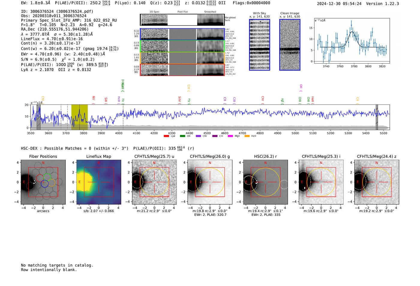Screen dimensions: 420x286
Task: Click the Primary Spec_Slot_IFU_AMP: 316_022_052_RU line
Action: click(69, 20)
